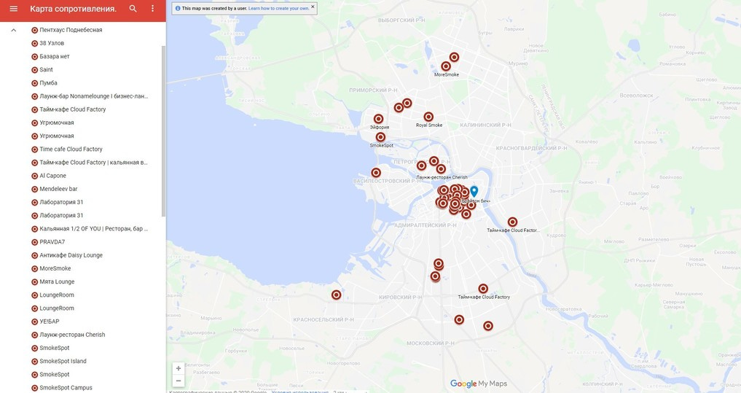Click the search magnifier icon

133,9
